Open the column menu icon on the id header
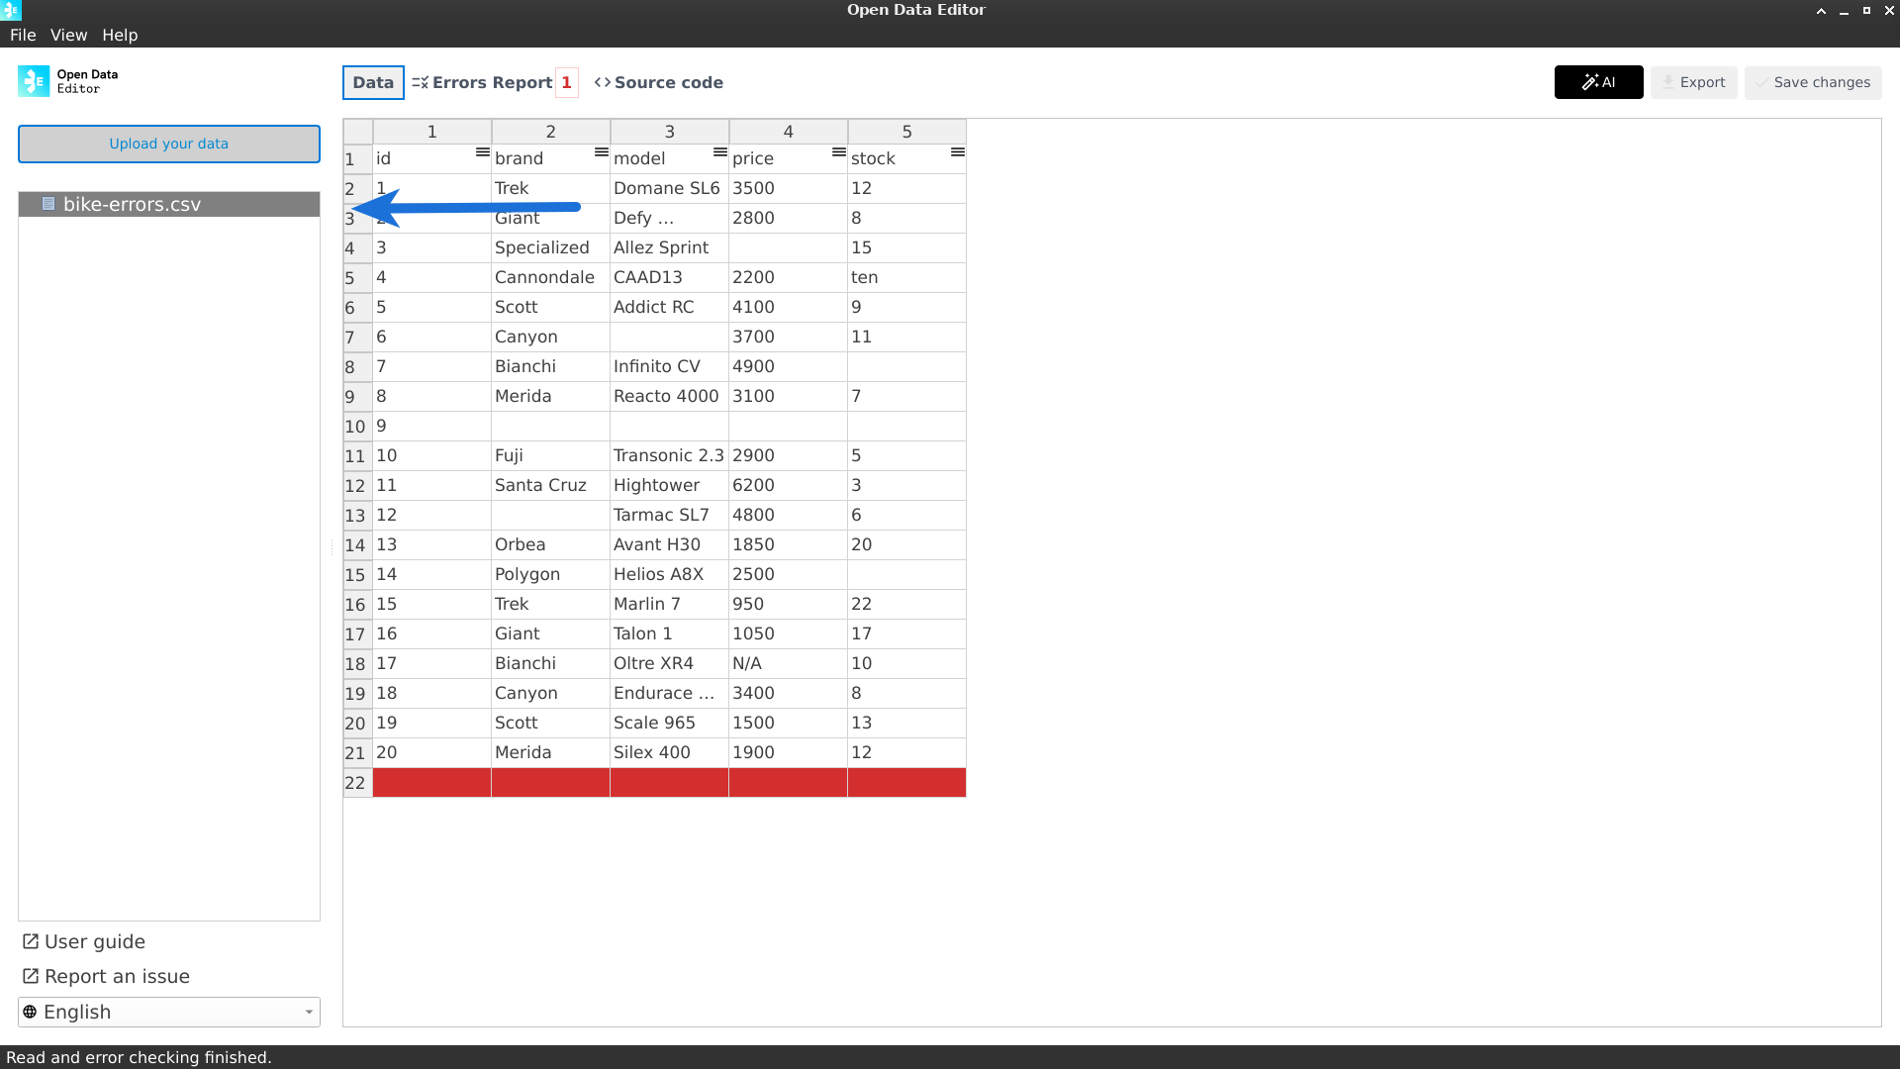Image resolution: width=1900 pixels, height=1069 pixels. [x=482, y=151]
